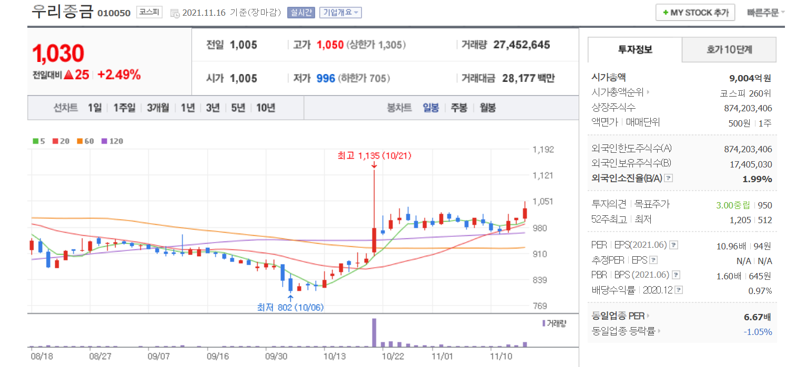Screen dimensions: 796x367
Task: Click the help icon beside PER EPS(2021.06)
Action: (673, 245)
